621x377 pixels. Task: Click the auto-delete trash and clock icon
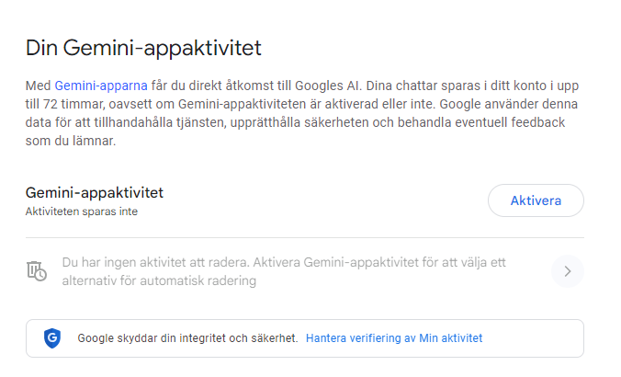37,271
